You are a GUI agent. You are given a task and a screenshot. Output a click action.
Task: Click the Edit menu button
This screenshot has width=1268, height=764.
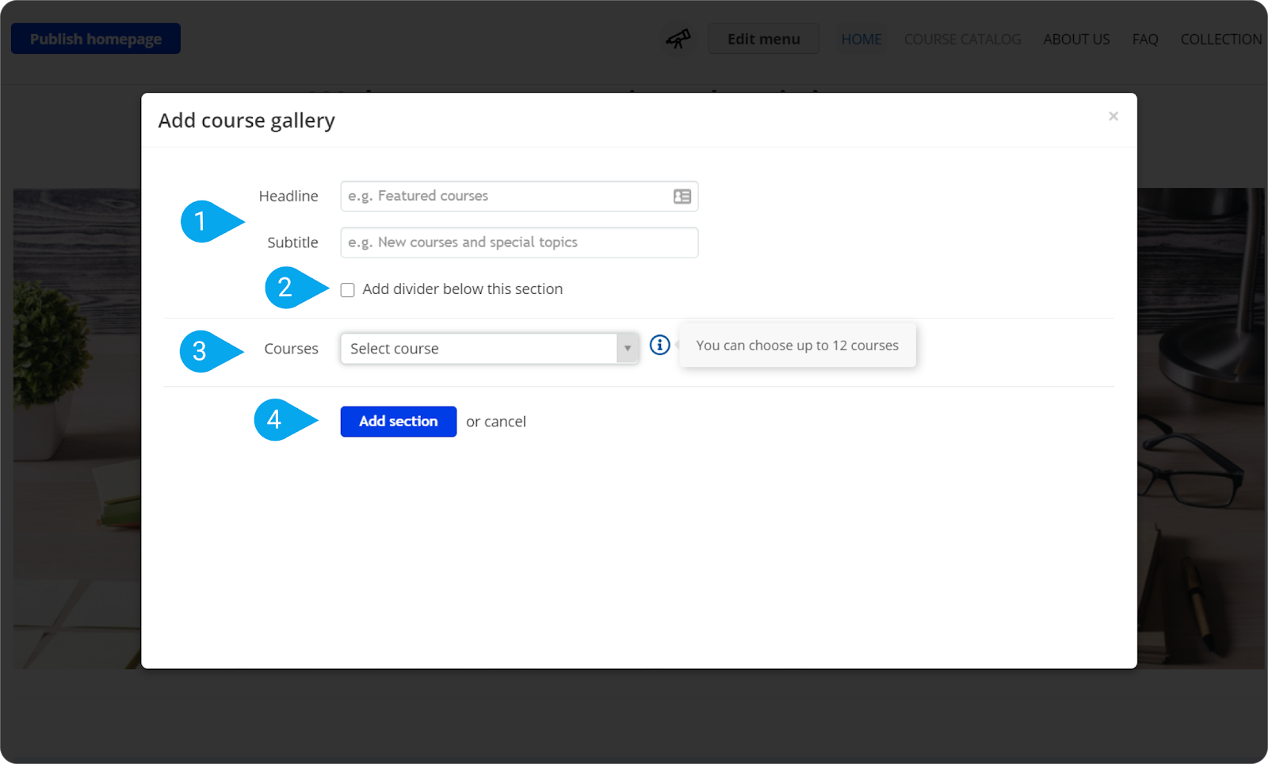point(764,39)
